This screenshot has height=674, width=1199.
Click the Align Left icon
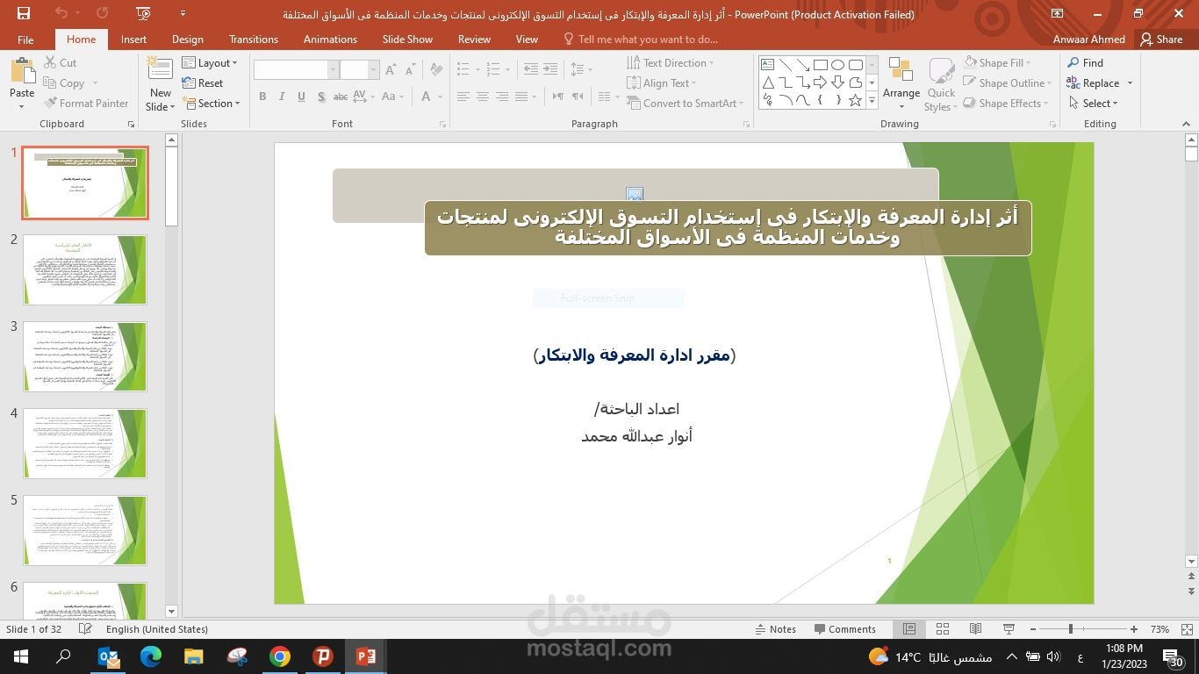pyautogui.click(x=463, y=97)
